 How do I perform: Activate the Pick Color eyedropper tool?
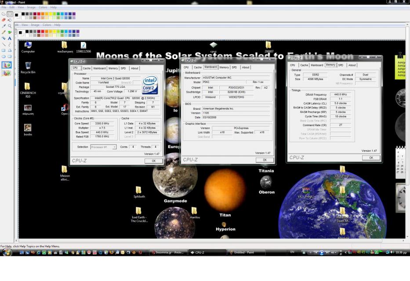4,26
